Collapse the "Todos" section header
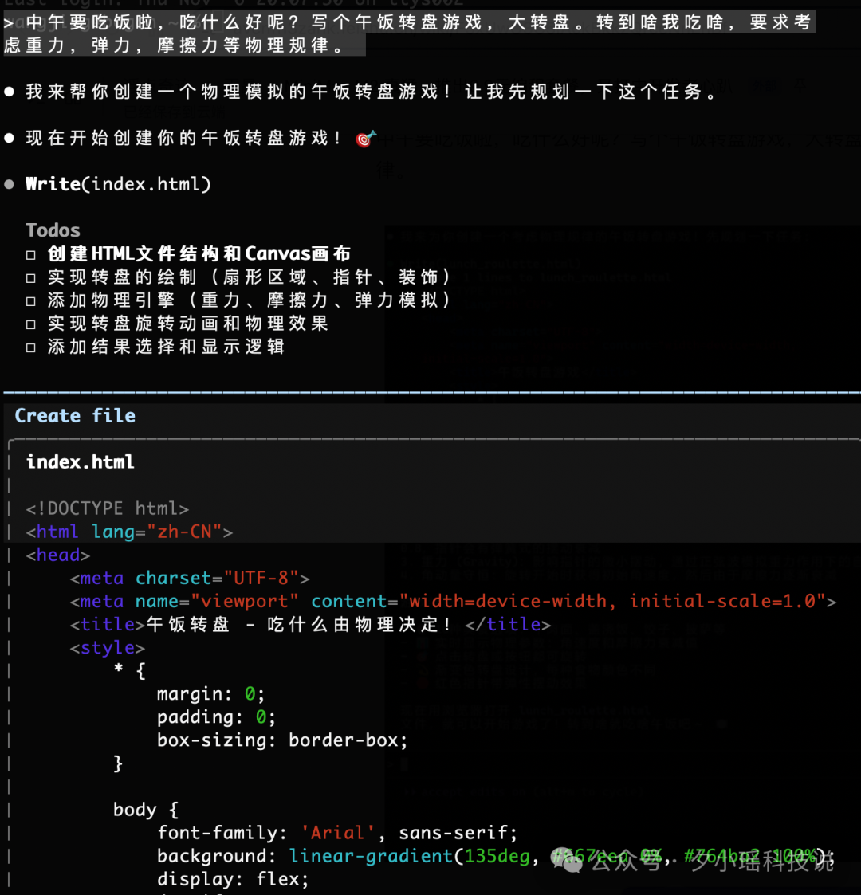Image resolution: width=861 pixels, height=895 pixels. tap(53, 230)
